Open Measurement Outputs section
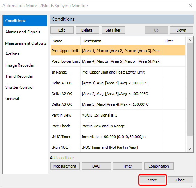 (26, 43)
